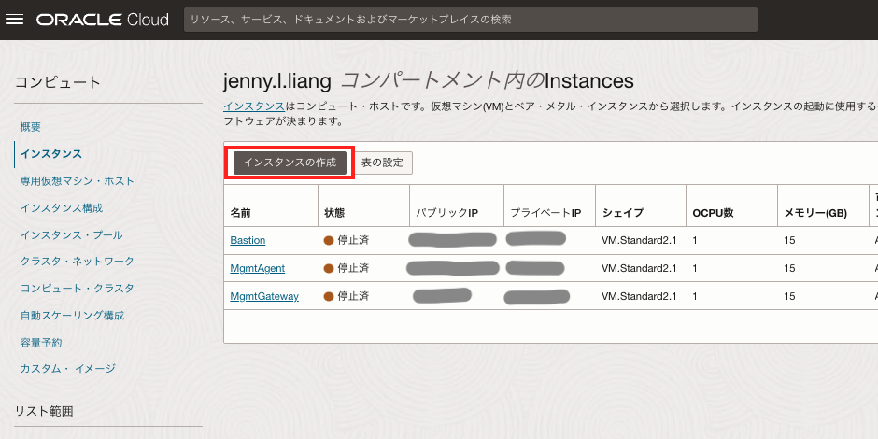The height and width of the screenshot is (439, 878).
Task: Open the Bastion instance link
Action: [248, 240]
